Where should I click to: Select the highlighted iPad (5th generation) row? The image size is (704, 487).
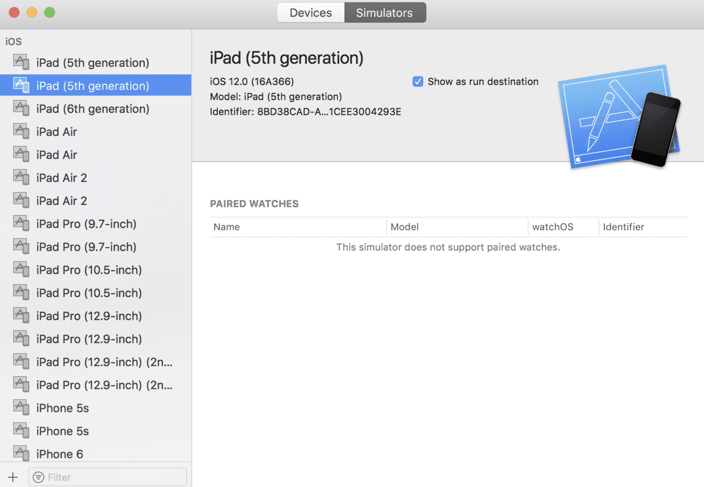(95, 85)
